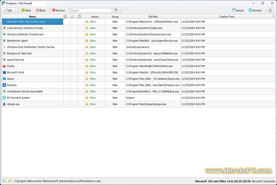Click the Block toolbar button
This screenshot has height=185, width=277.
[41, 10]
